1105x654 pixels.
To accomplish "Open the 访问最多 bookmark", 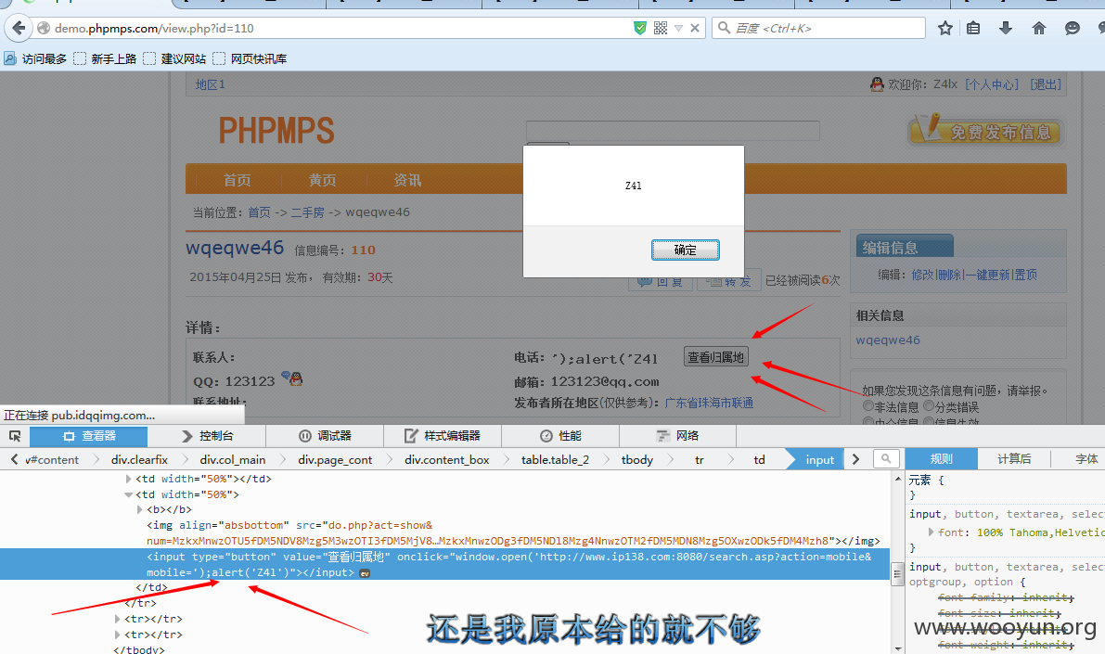I will (x=35, y=58).
